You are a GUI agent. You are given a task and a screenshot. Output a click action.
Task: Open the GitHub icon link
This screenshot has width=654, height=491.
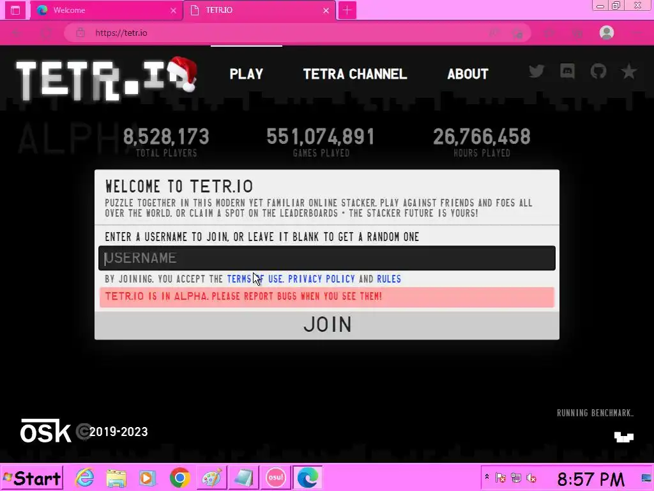(598, 72)
